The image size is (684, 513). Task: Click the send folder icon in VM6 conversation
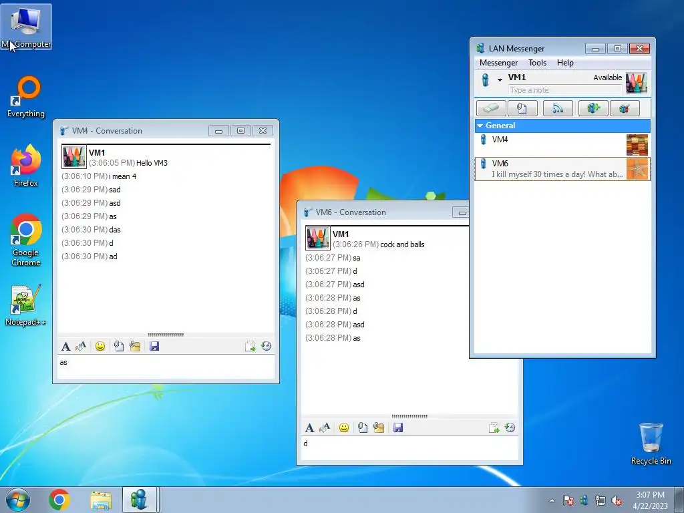click(379, 428)
